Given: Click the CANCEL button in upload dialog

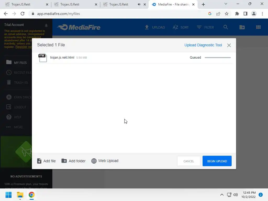Looking at the screenshot, I should coord(188,161).
